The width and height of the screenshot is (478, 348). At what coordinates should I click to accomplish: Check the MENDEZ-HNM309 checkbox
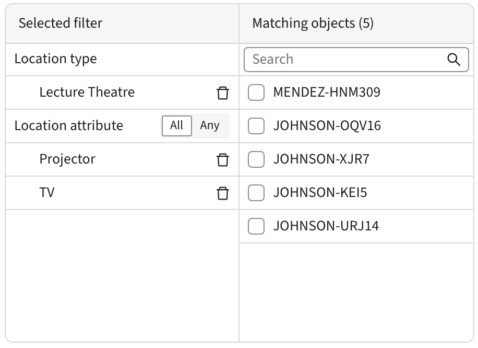(x=256, y=93)
